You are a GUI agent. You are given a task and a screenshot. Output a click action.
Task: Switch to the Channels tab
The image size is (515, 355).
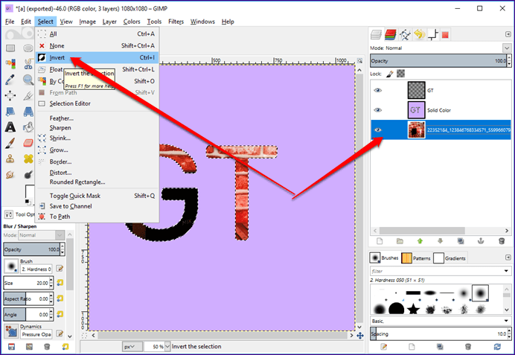click(391, 34)
